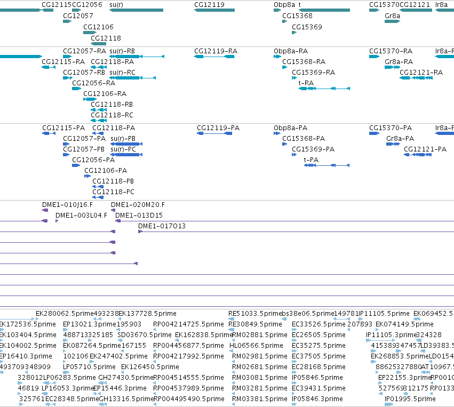The height and width of the screenshot is (407, 454).
Task: Select the LP05710.5prime EST label
Action: click(89, 367)
